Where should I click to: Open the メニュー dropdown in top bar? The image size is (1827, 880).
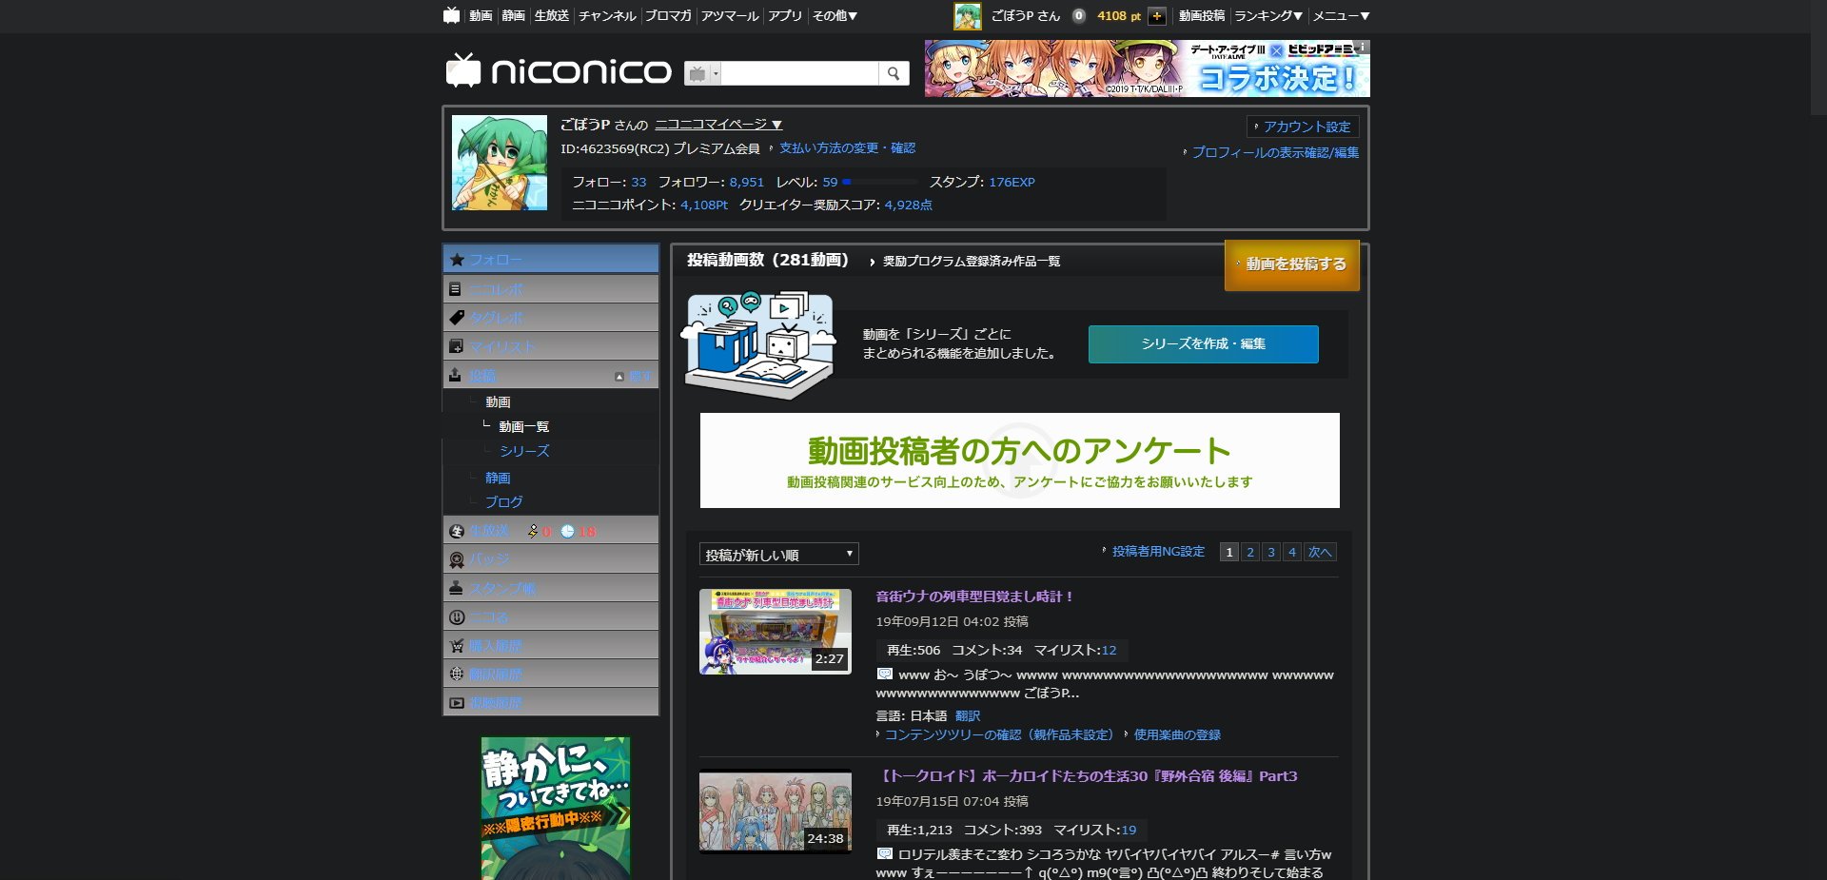(1342, 15)
